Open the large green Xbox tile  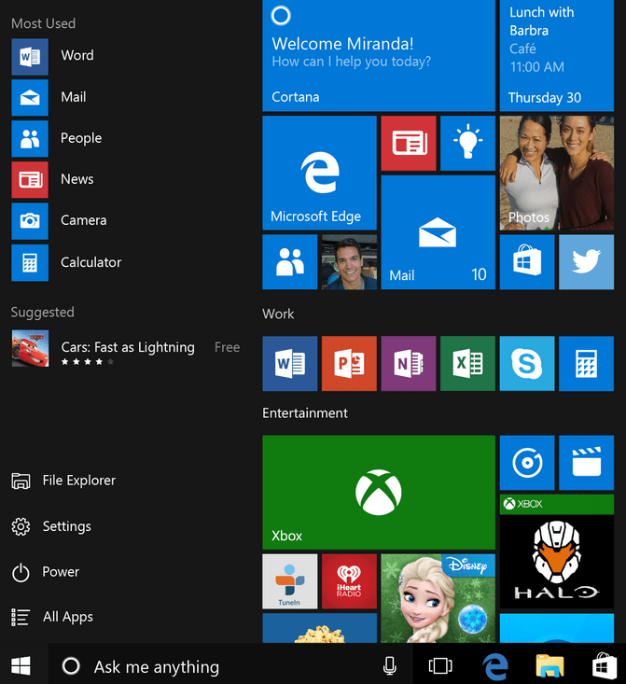(x=379, y=492)
